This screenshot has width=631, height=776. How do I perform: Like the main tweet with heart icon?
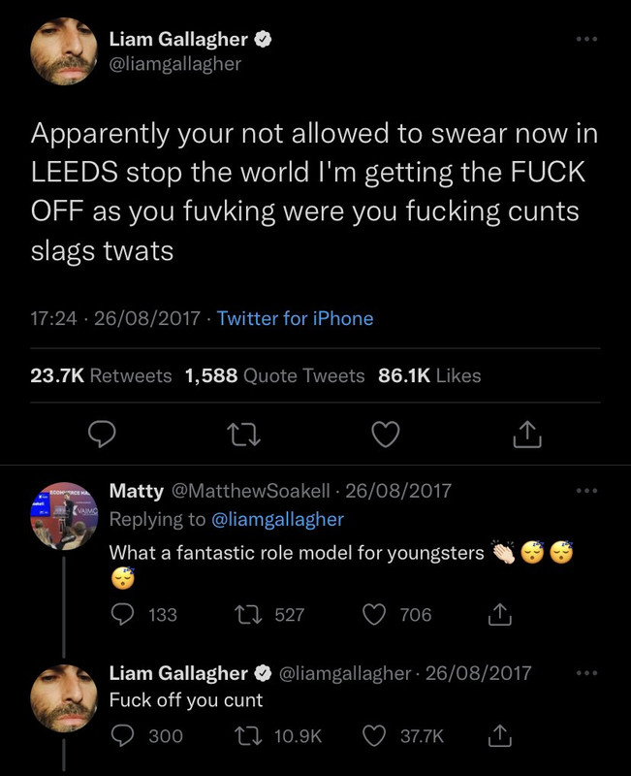click(385, 435)
